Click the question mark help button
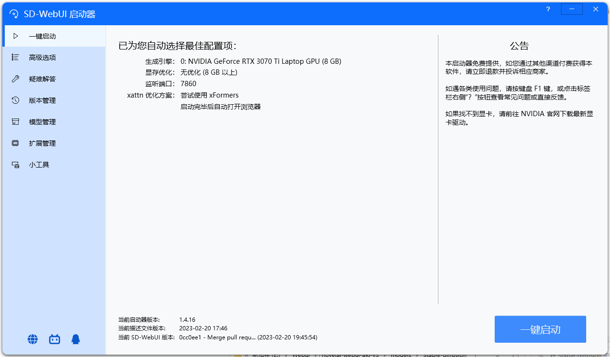The width and height of the screenshot is (610, 357). click(x=548, y=9)
